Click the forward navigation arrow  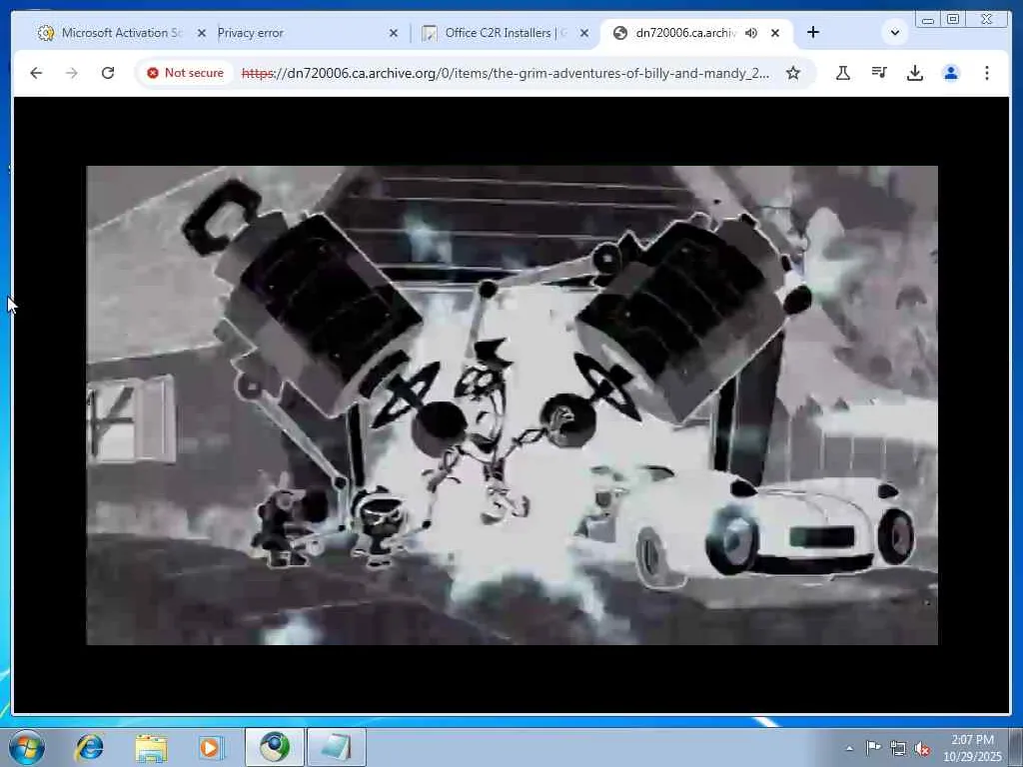click(72, 73)
